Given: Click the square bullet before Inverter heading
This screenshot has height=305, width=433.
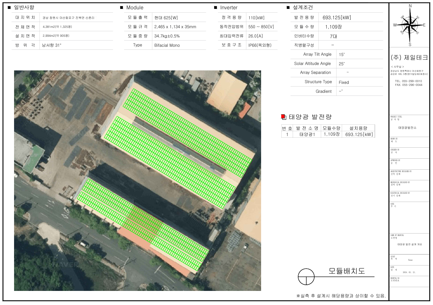Looking at the screenshot, I should tap(215, 8).
